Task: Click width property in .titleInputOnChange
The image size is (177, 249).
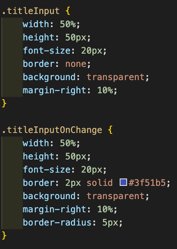Action: pos(36,143)
